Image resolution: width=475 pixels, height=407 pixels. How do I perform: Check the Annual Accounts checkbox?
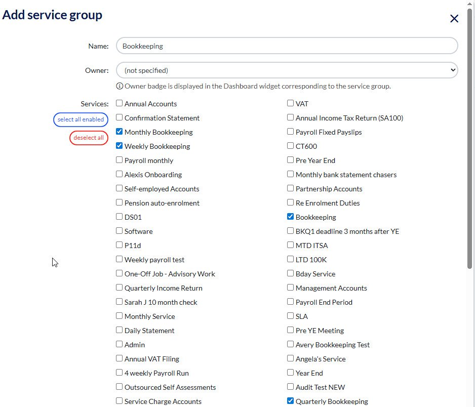[x=120, y=103]
